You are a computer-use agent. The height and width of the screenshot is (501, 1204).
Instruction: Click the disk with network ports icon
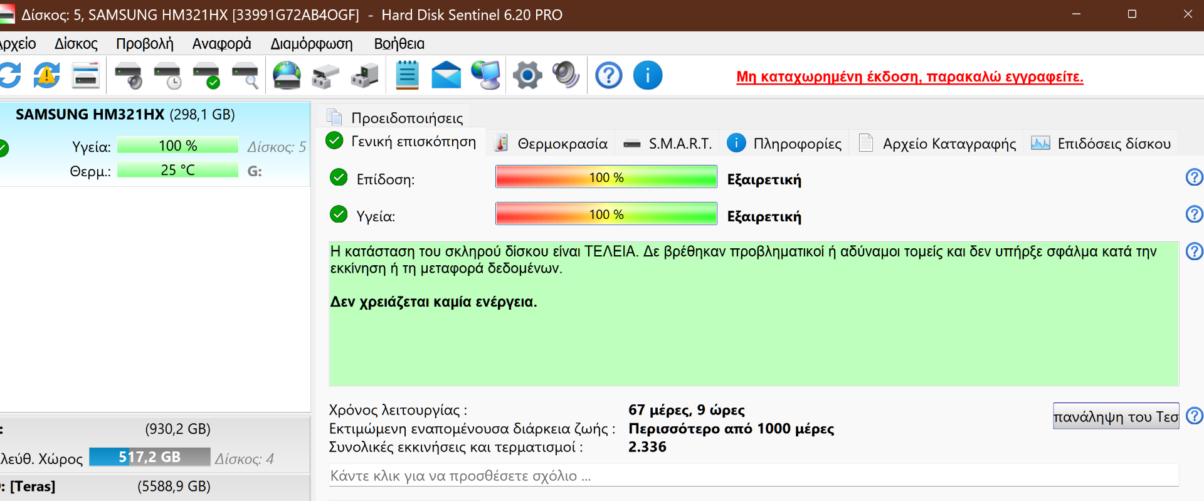point(325,76)
